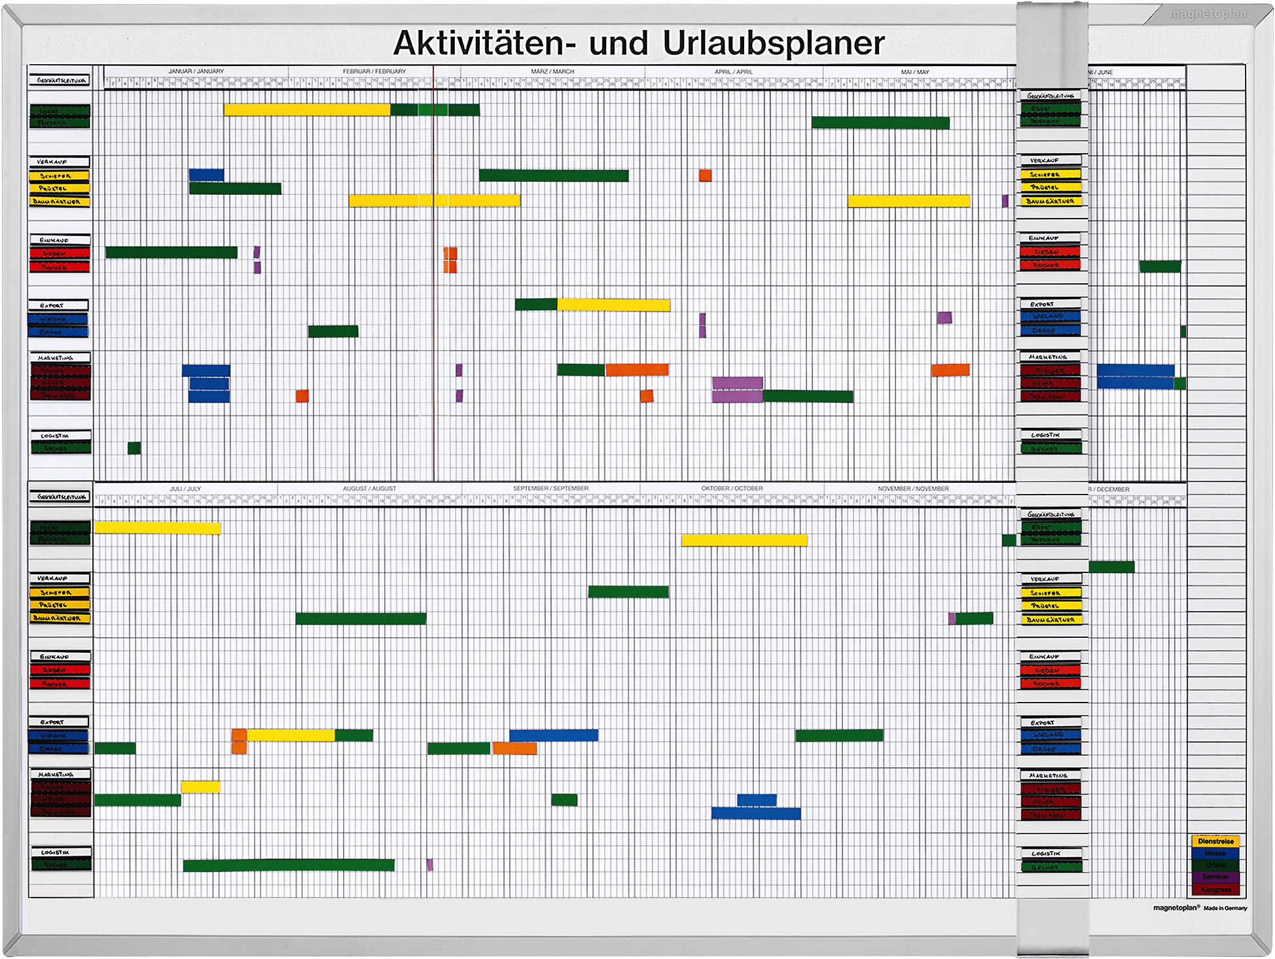The height and width of the screenshot is (959, 1275).
Task: Pick the purple Seminar legend entry
Action: 1215,877
